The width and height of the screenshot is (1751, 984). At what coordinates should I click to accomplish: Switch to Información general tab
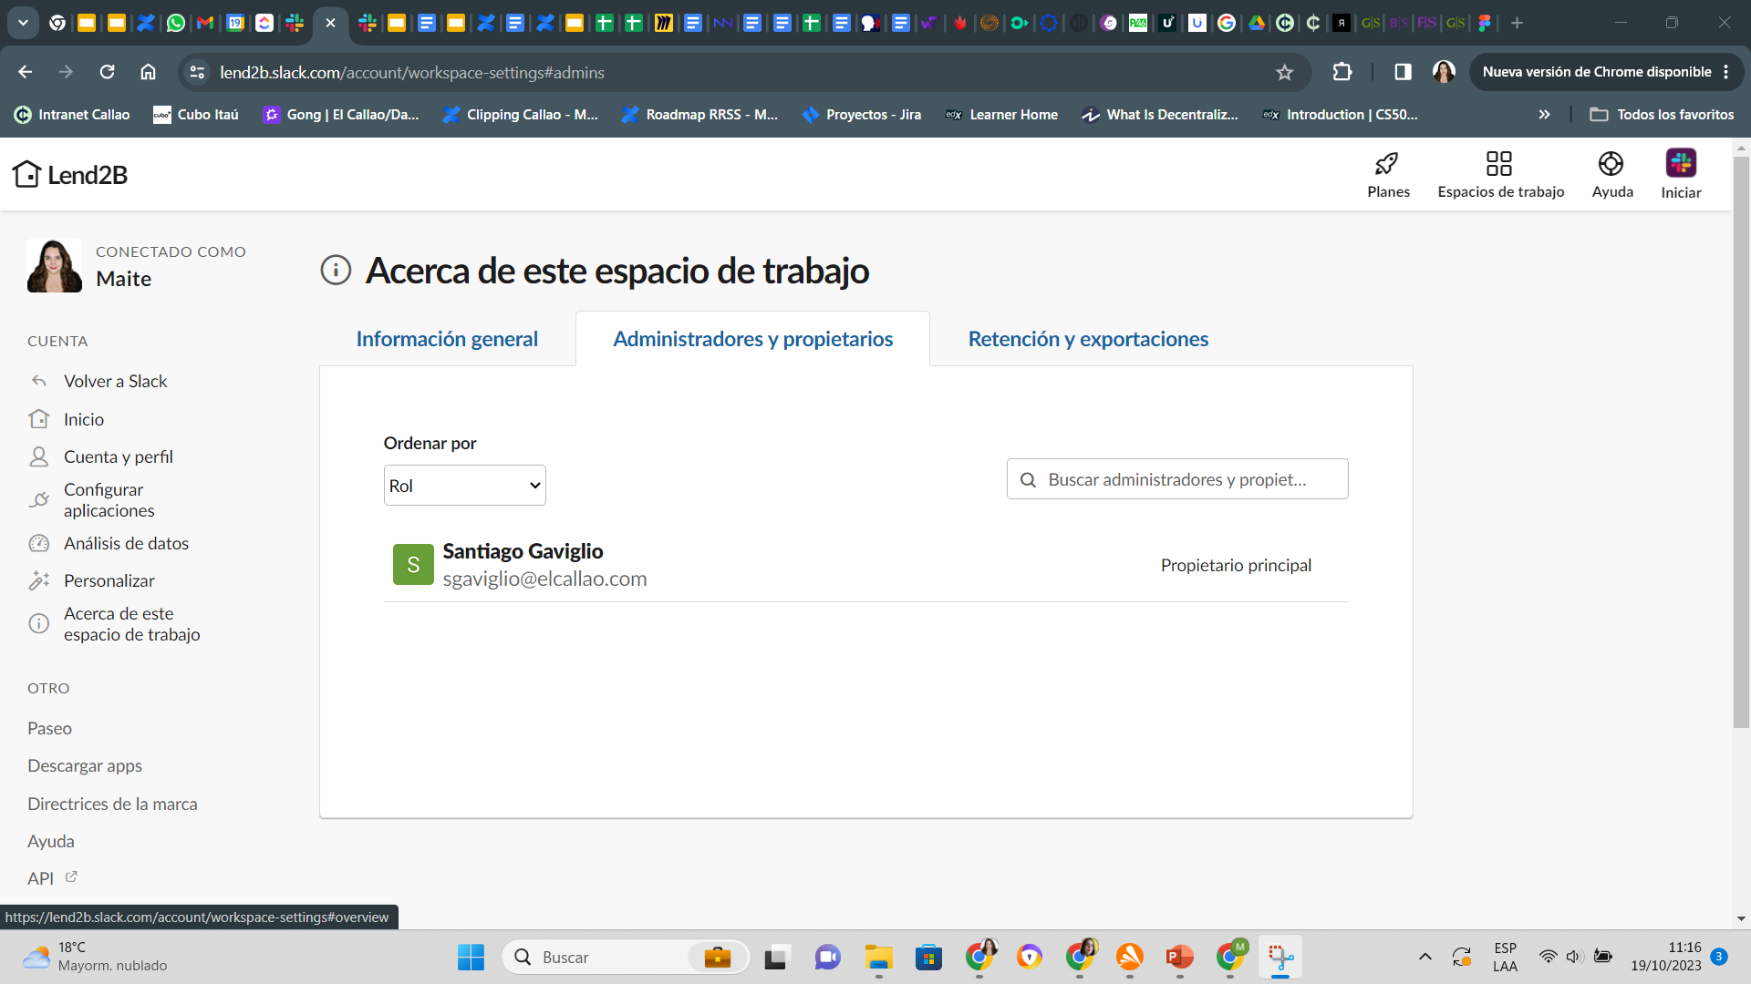tap(447, 339)
